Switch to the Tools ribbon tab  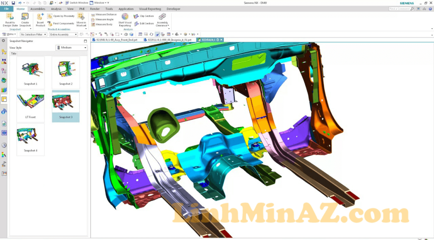point(109,9)
